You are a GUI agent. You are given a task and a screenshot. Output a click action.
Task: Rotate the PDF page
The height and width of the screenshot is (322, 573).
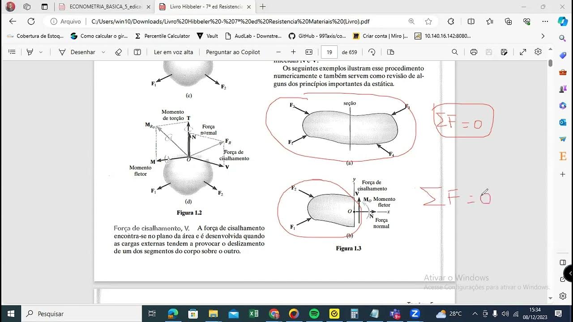[x=372, y=52]
